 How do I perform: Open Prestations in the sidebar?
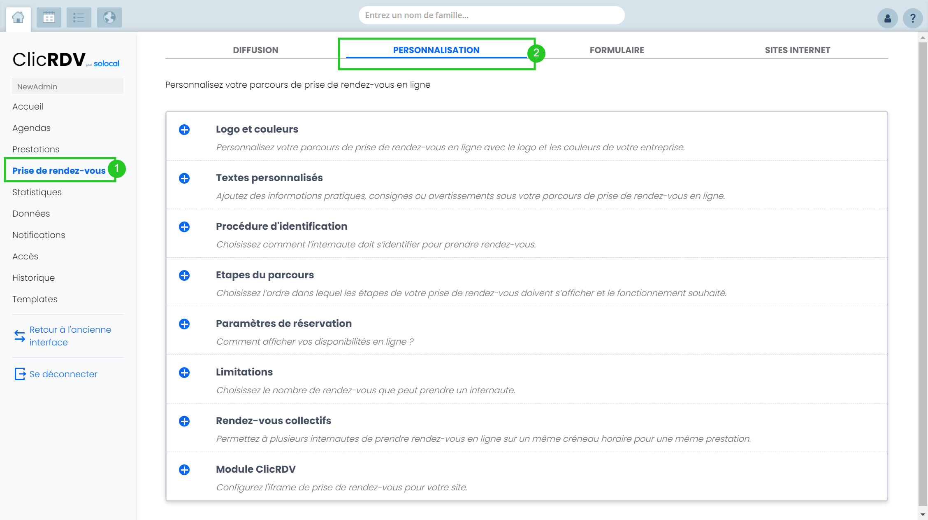(x=36, y=149)
